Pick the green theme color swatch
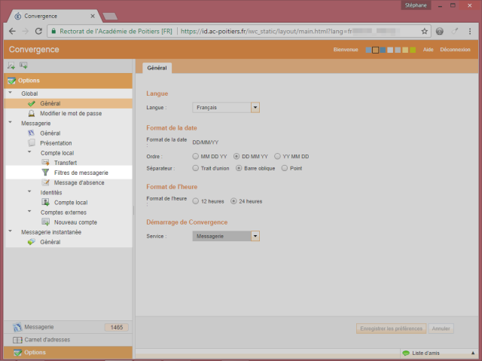The height and width of the screenshot is (361, 482). [412, 50]
